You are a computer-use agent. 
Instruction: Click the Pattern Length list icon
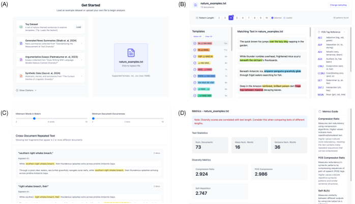click(197, 18)
